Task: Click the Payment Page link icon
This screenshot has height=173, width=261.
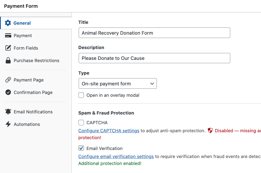Action: [8, 80]
